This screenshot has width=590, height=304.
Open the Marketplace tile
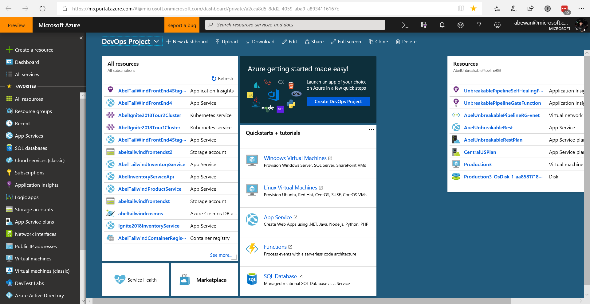[204, 279]
